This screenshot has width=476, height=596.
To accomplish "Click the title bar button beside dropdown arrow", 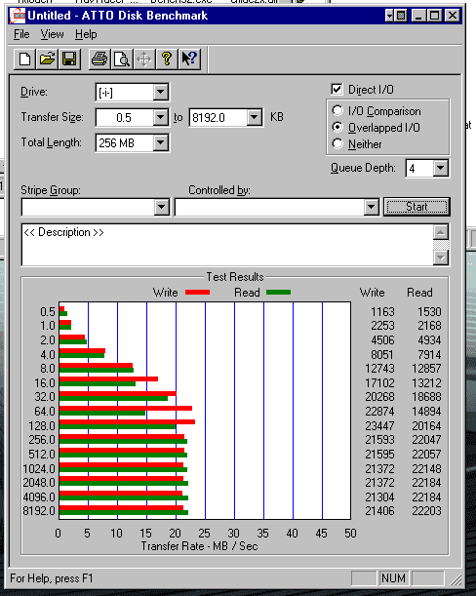I will click(x=400, y=16).
